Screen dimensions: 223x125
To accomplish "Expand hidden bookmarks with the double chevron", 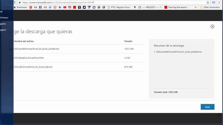I will coord(195,7).
